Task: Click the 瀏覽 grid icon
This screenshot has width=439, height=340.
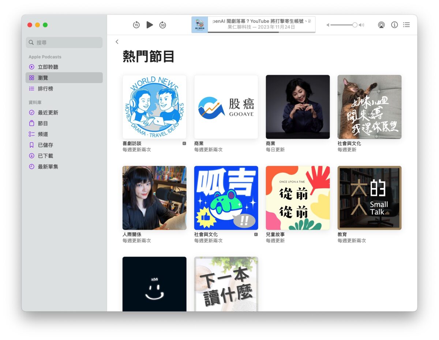Action: [x=31, y=78]
